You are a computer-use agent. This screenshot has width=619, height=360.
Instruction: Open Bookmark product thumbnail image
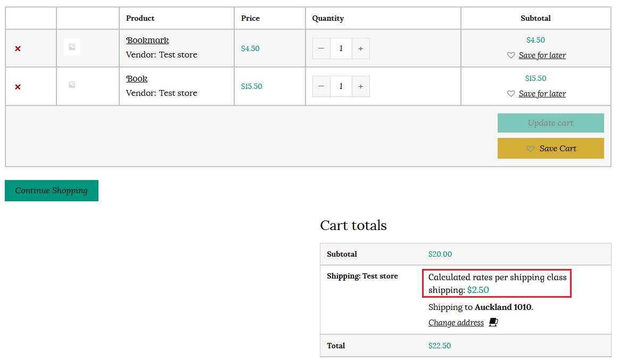coord(72,47)
